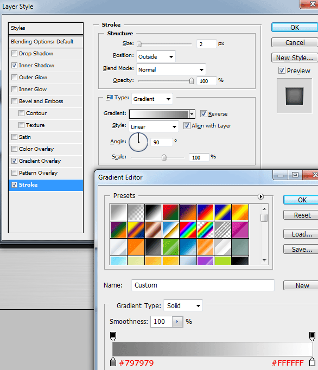Expand the Fill Type dropdown

pyautogui.click(x=152, y=99)
